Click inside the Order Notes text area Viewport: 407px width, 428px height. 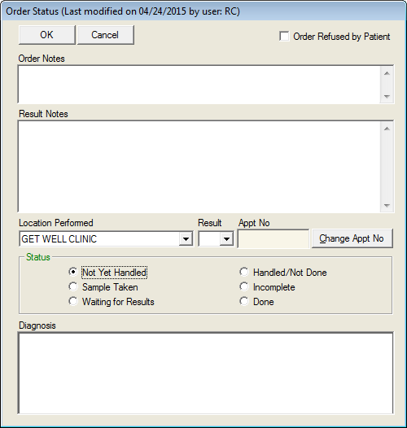[199, 85]
